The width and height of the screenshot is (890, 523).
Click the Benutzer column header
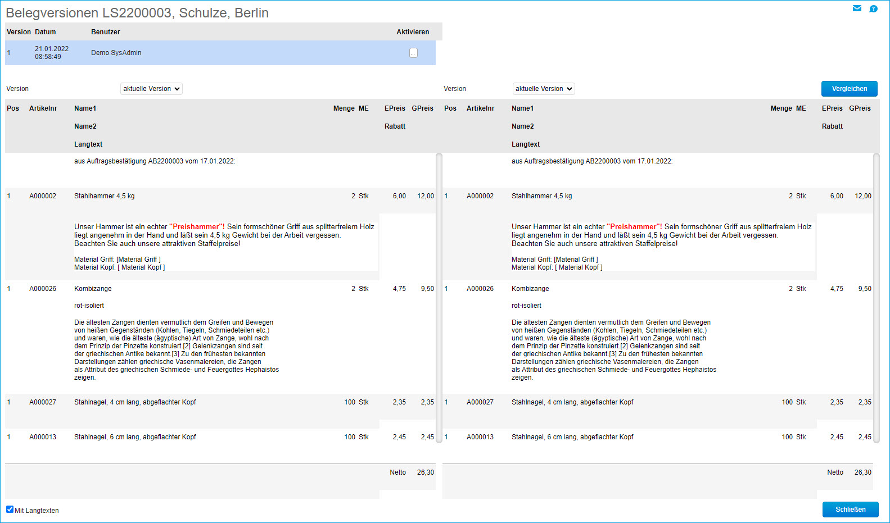pos(106,32)
